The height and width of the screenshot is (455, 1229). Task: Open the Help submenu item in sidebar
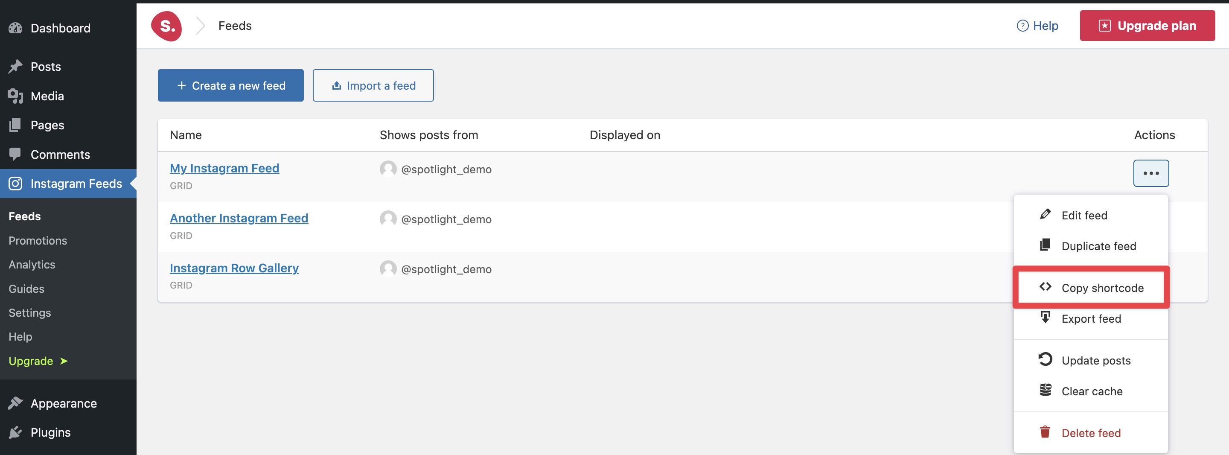point(20,337)
